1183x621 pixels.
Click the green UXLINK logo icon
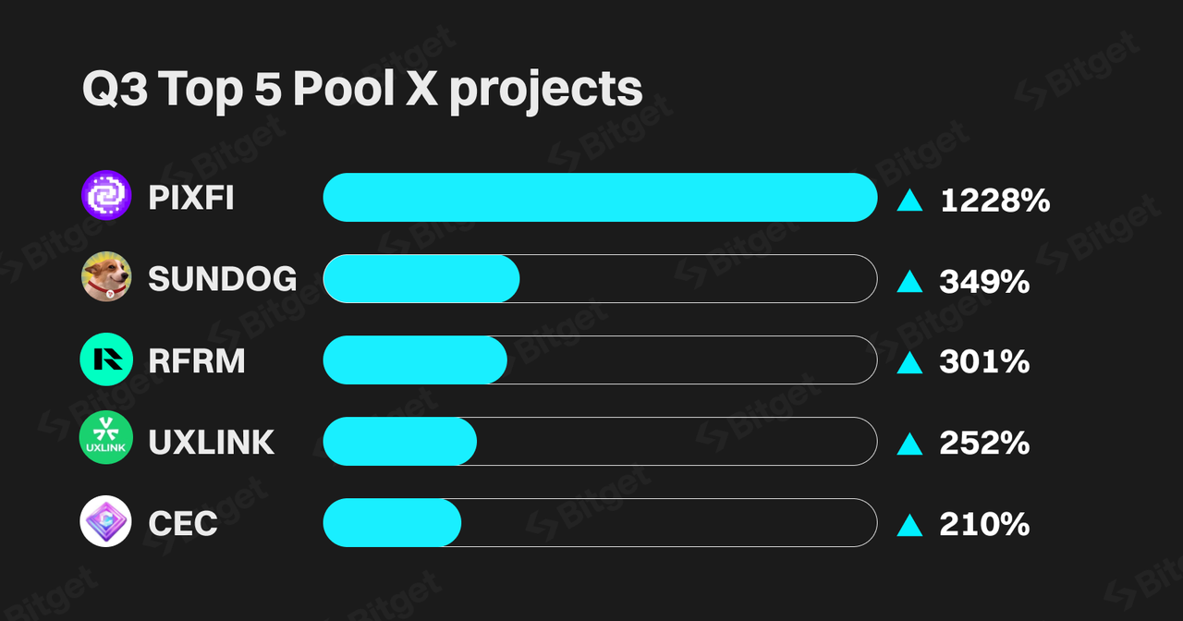point(106,439)
